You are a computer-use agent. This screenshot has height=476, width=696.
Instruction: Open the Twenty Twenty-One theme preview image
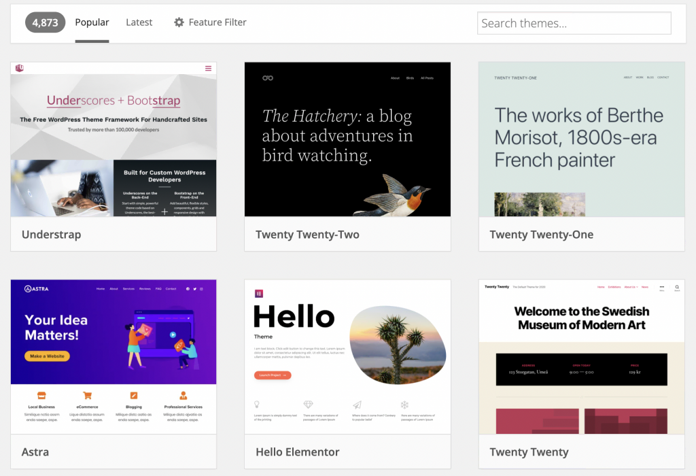point(581,139)
